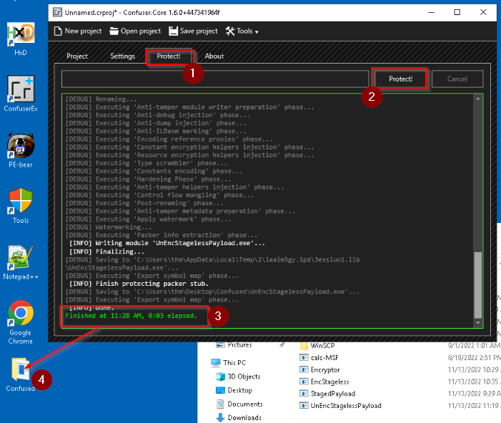Image resolution: width=501 pixels, height=423 pixels.
Task: Click the ConfuserEx icon in title bar
Action: pyautogui.click(x=57, y=12)
